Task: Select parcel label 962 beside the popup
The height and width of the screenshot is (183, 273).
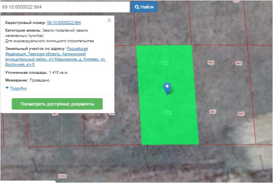Action: pyautogui.click(x=112, y=114)
